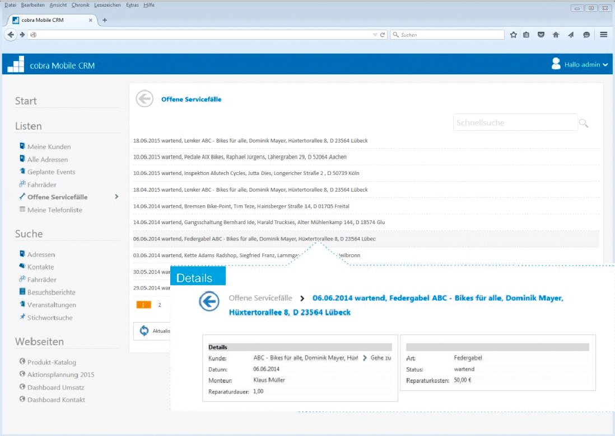615x436 pixels.
Task: Click the browser home icon
Action: (556, 35)
